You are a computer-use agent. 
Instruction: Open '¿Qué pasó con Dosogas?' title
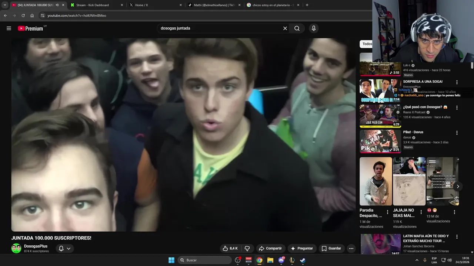425,107
